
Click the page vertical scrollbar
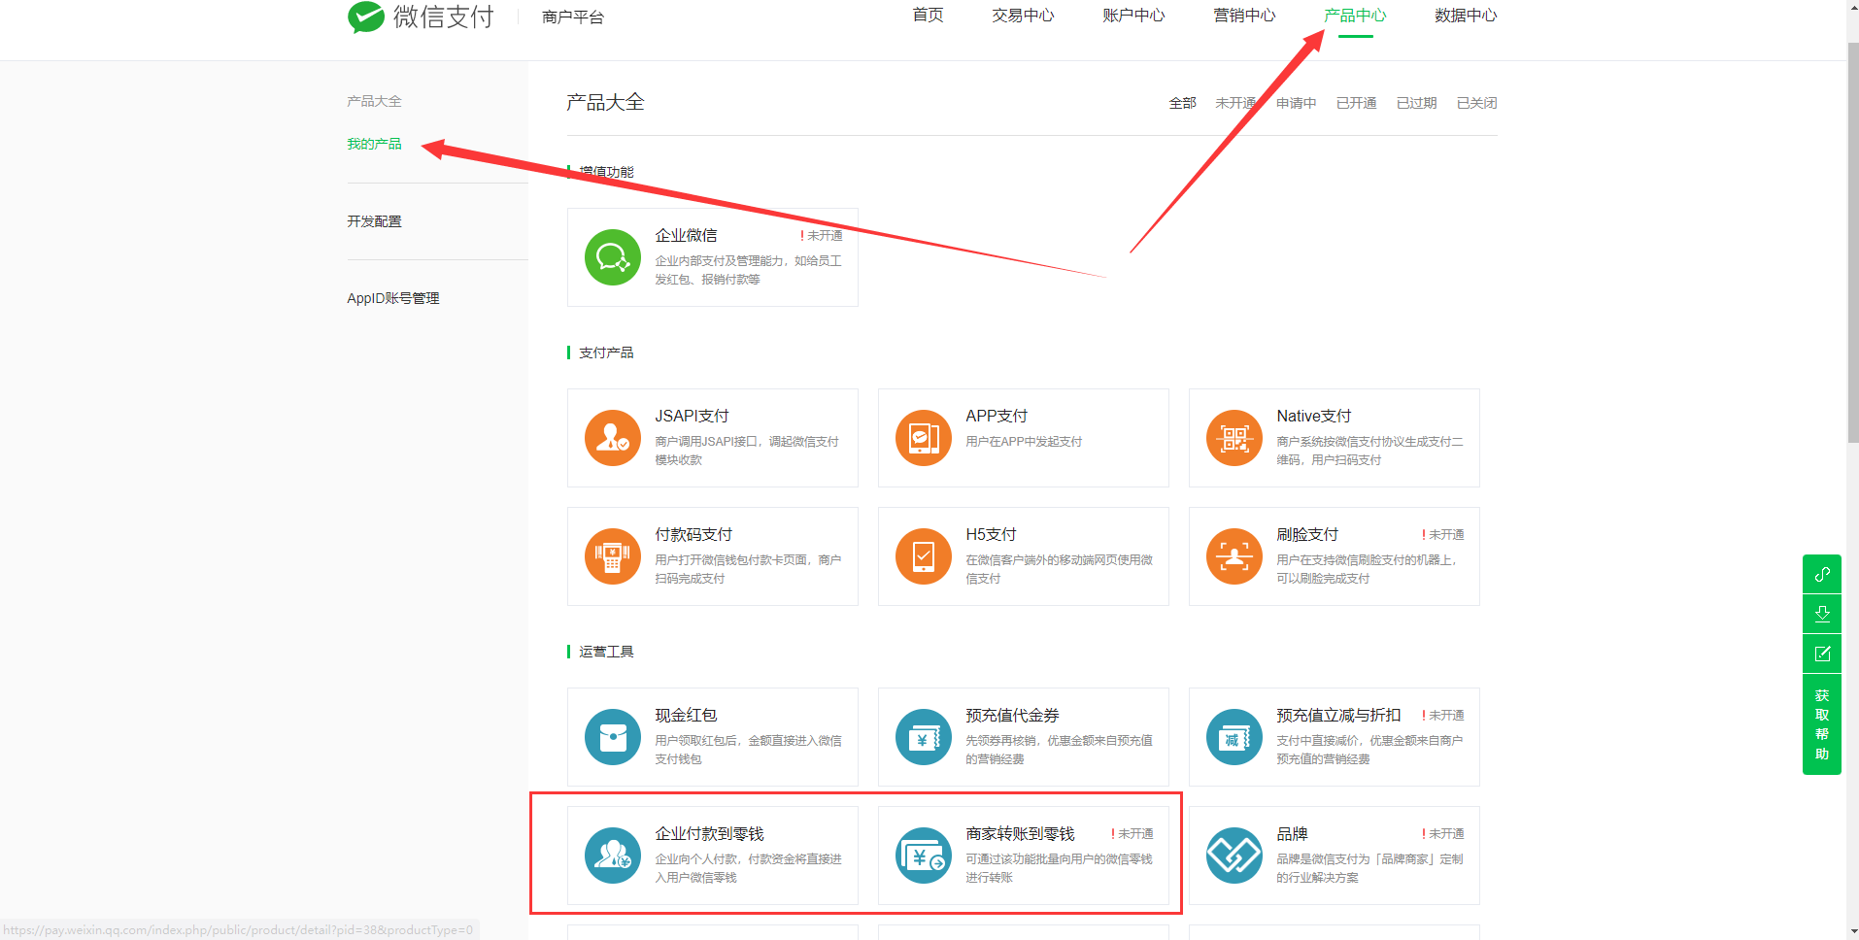(1852, 243)
